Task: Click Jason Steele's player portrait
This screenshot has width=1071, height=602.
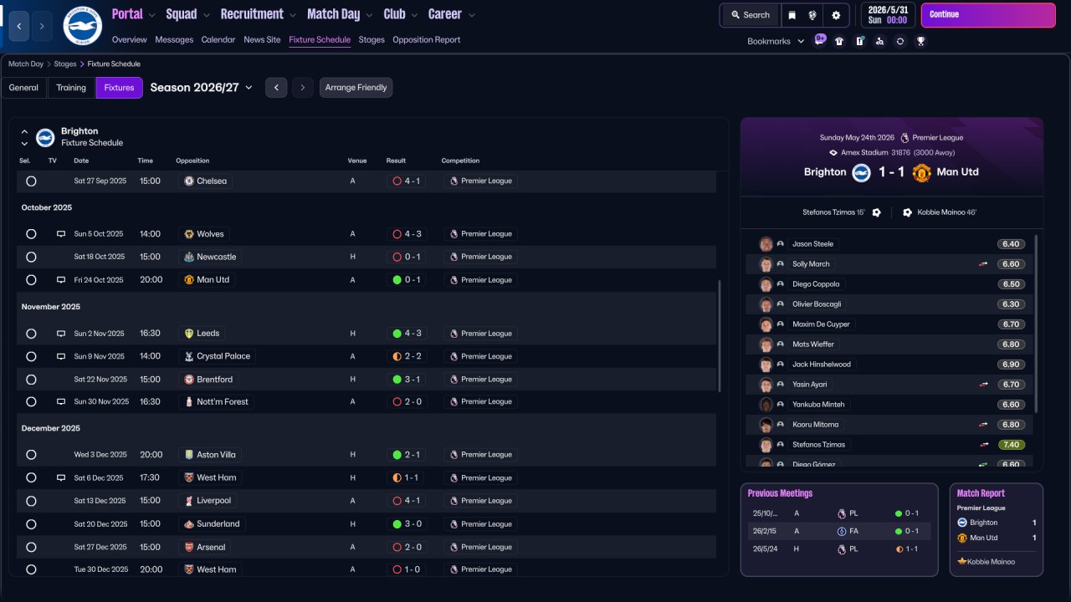Action: point(766,244)
